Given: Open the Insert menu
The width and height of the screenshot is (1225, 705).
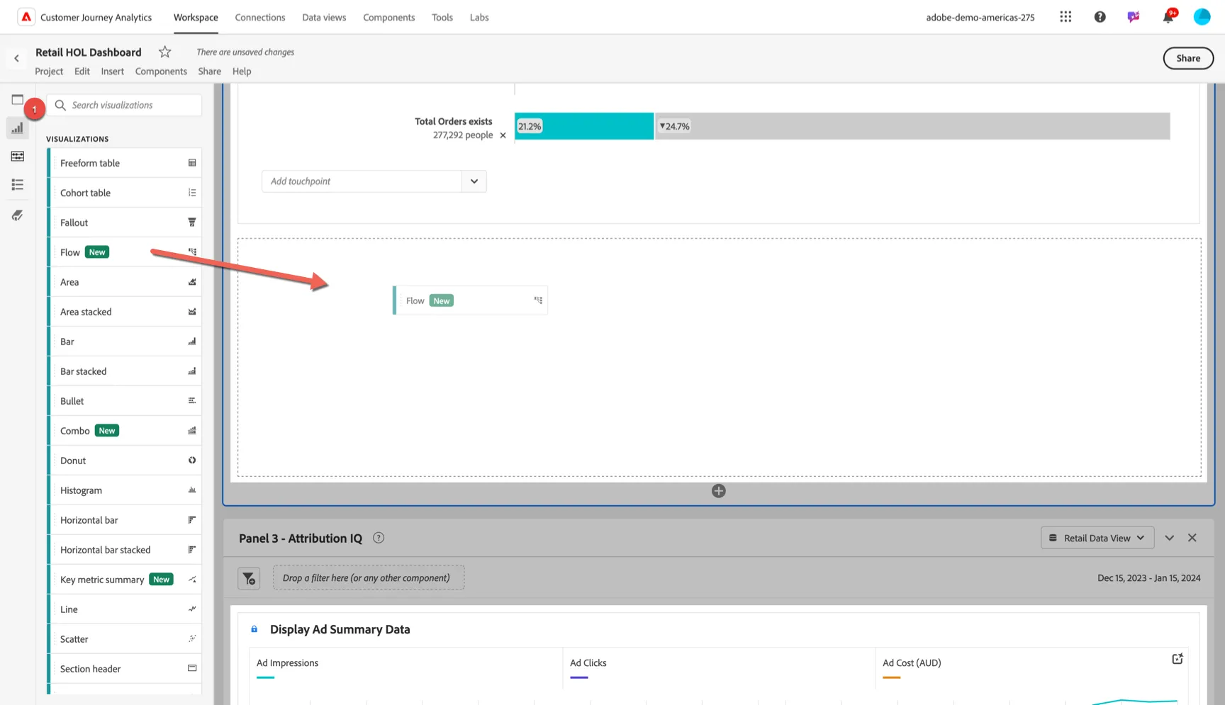Looking at the screenshot, I should [112, 71].
